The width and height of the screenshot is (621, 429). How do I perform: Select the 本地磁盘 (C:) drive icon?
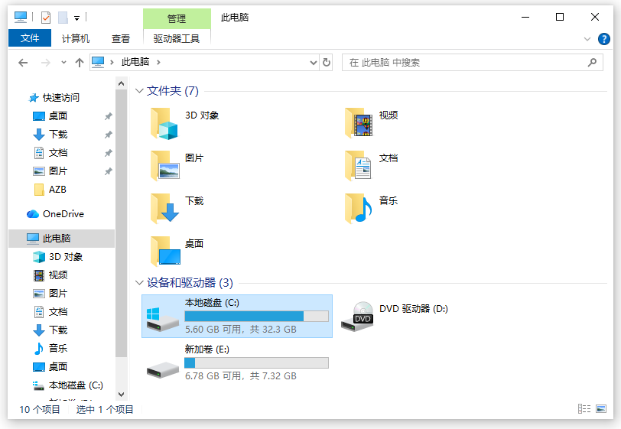point(162,318)
